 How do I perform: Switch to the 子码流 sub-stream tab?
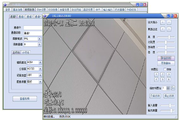point(26,53)
